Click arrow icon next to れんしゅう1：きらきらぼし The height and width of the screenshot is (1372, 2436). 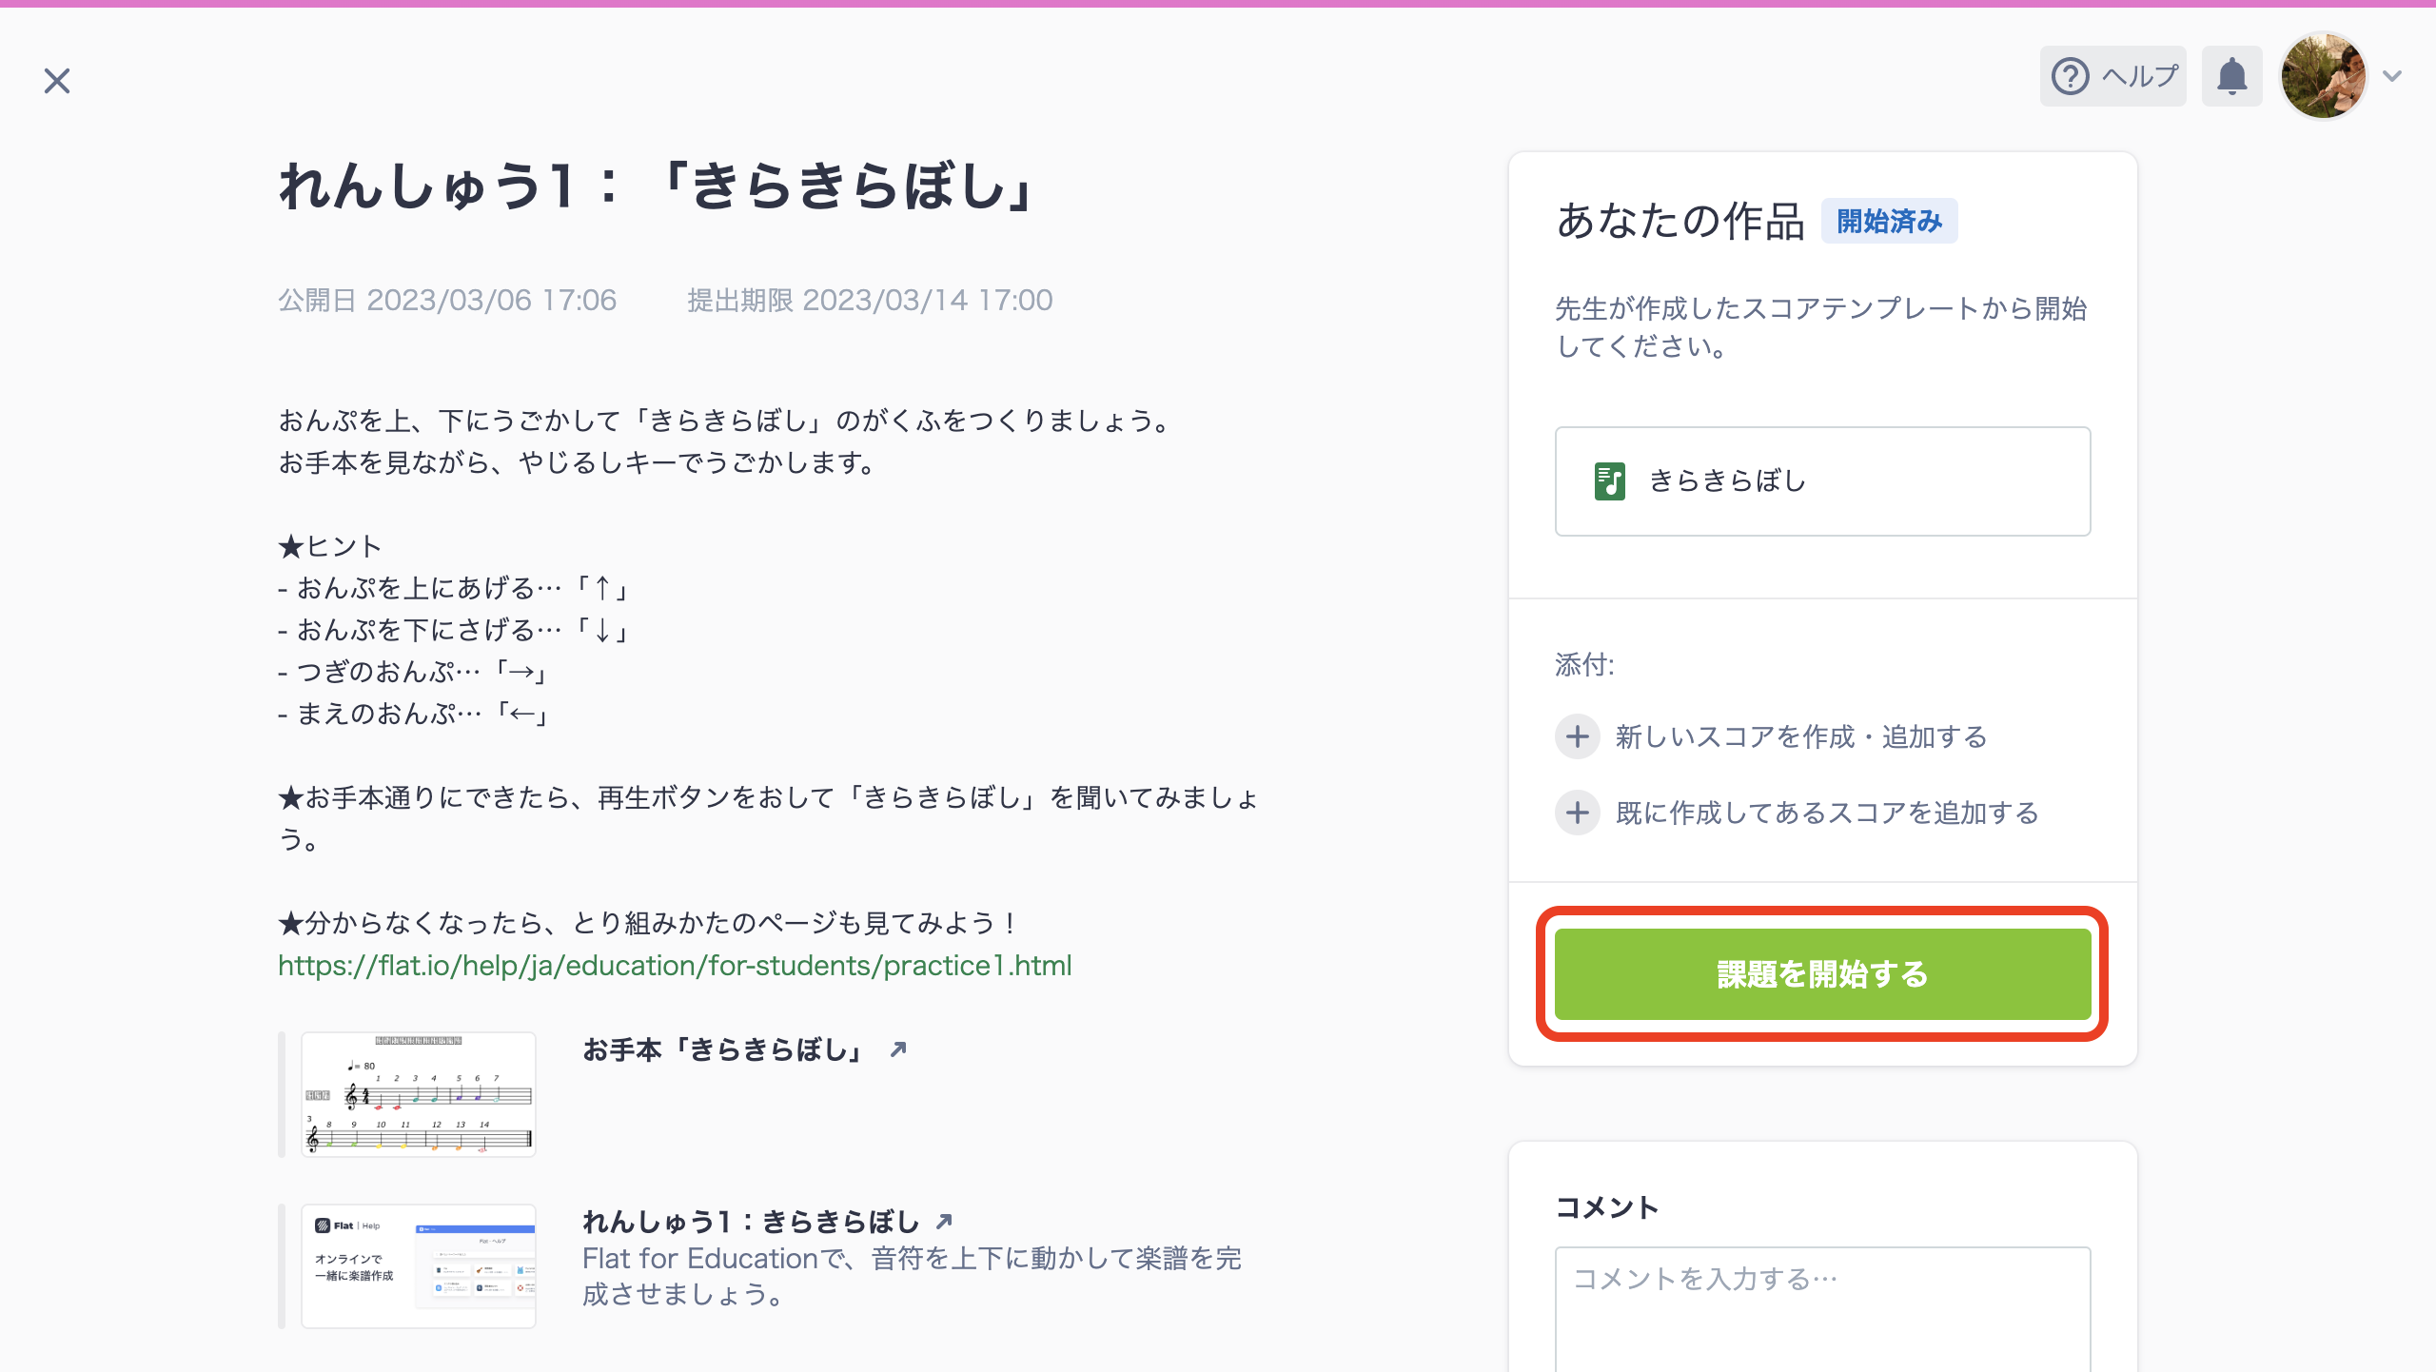click(x=944, y=1222)
